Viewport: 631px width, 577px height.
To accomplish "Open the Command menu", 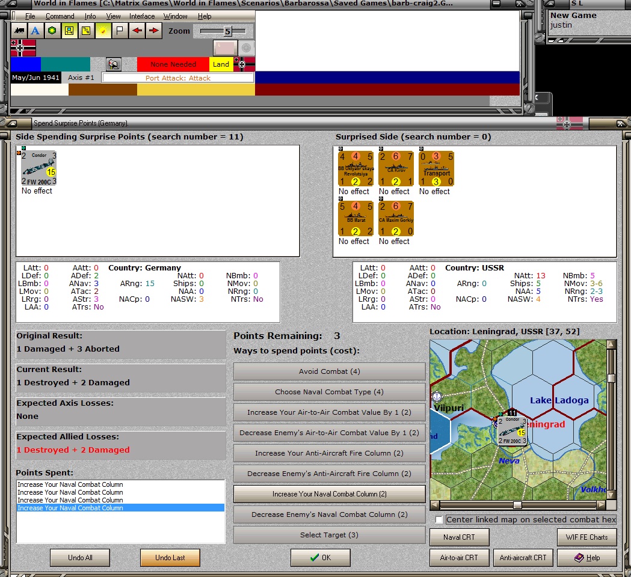I will (60, 16).
